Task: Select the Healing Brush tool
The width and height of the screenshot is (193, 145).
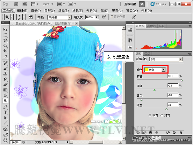Action: click(x=5, y=63)
